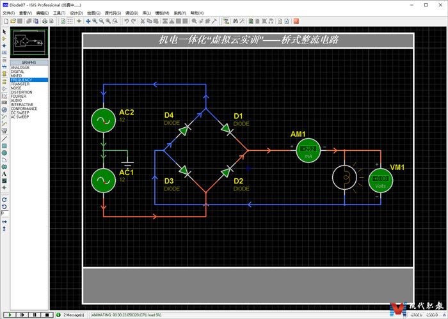448x319 pixels.
Task: Select the Component mode tool
Action: 4,38
